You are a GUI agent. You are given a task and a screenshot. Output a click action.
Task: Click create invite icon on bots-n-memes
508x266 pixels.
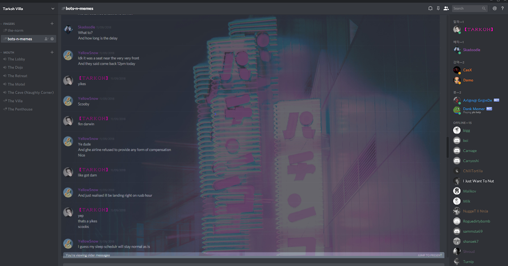[x=46, y=39]
